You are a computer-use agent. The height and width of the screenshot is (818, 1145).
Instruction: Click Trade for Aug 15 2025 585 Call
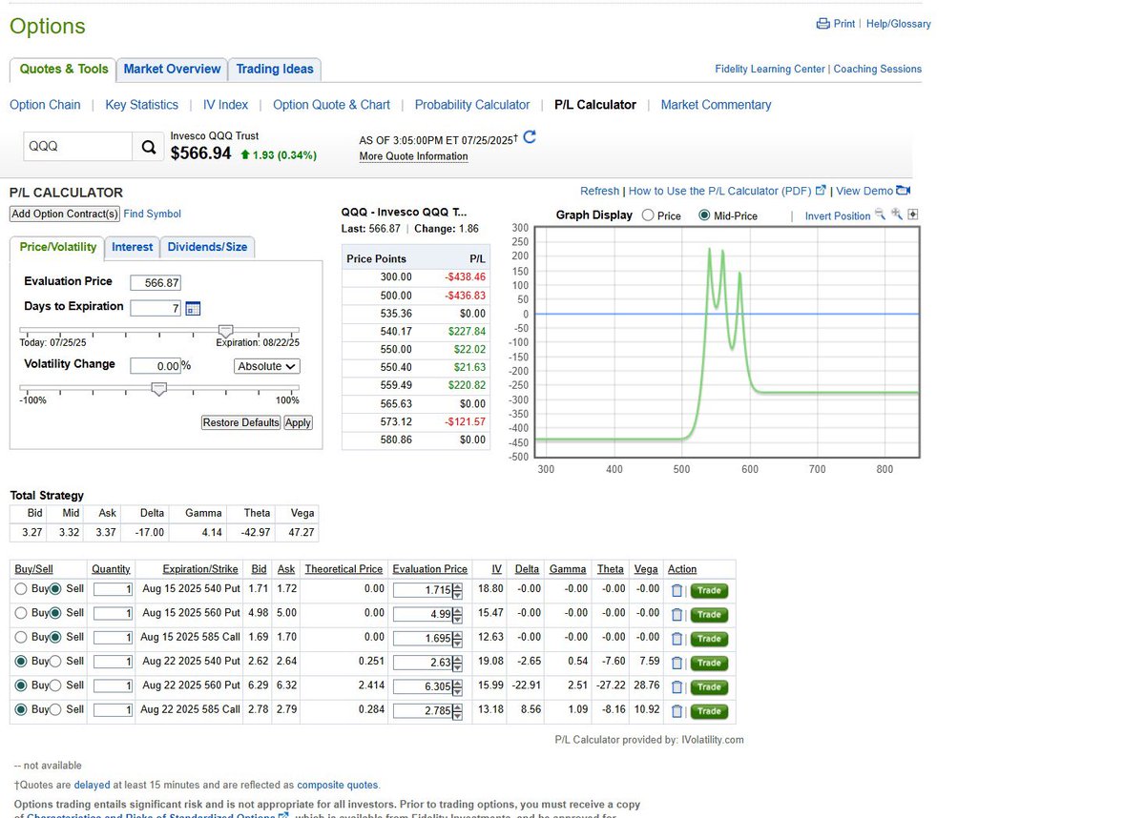709,638
